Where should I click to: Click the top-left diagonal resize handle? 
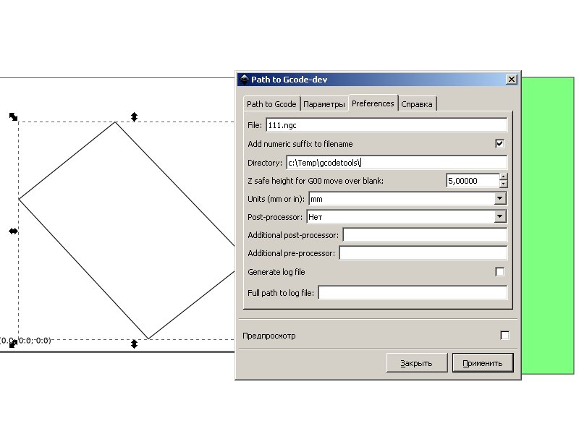point(13,117)
